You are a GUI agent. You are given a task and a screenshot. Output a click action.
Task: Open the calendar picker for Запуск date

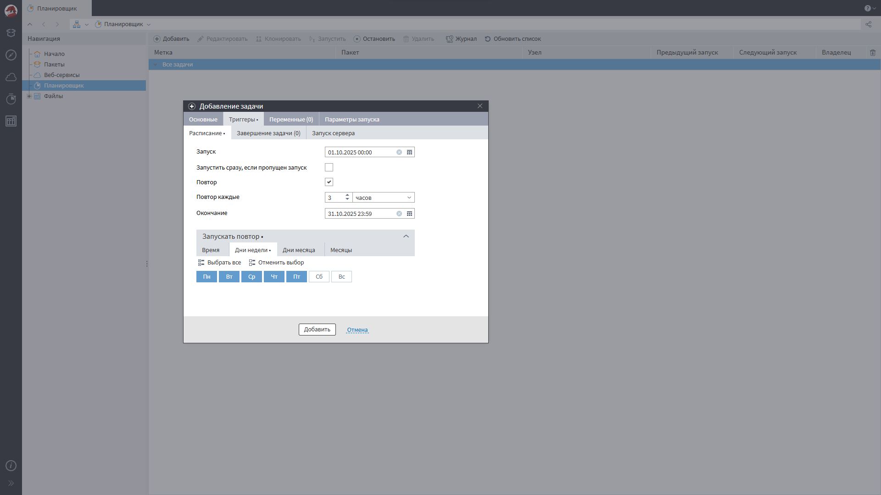tap(409, 152)
